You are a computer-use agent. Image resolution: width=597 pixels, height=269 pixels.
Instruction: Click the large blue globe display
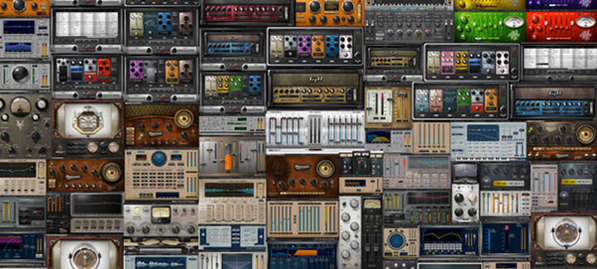point(159,158)
